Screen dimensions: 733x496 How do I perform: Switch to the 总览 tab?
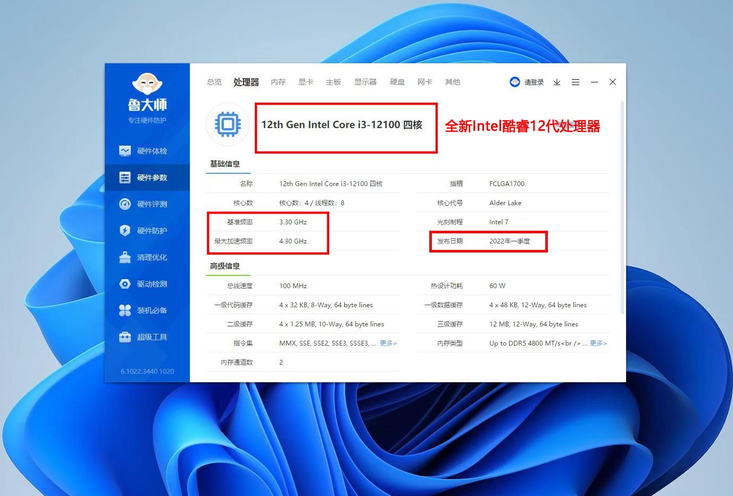pos(214,82)
